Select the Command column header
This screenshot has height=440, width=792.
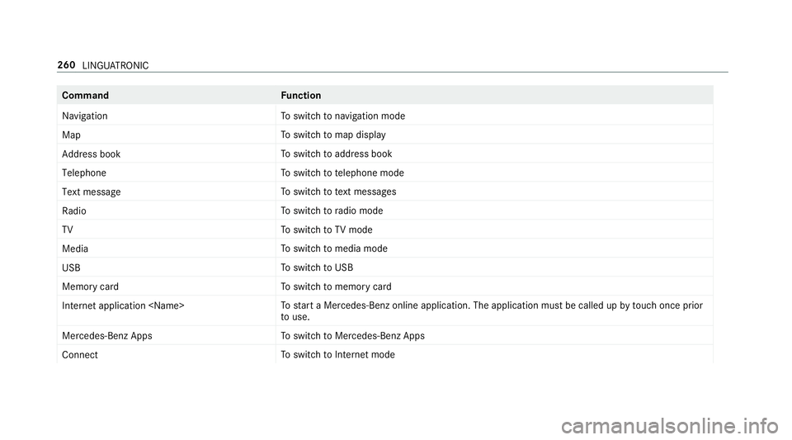(x=85, y=96)
